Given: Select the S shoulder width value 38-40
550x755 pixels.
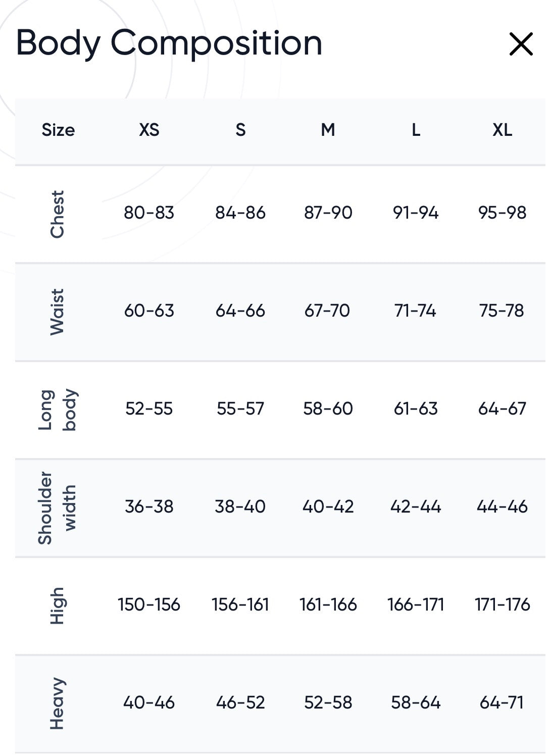Looking at the screenshot, I should [240, 507].
